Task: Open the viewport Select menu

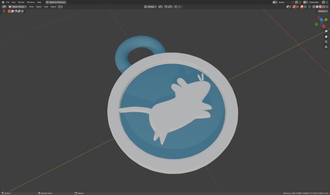Action: (x=39, y=7)
